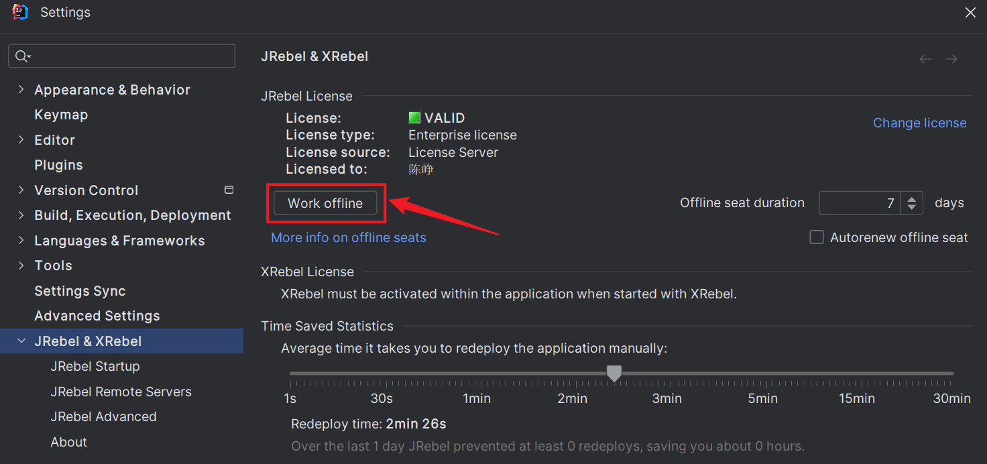Increase offline seat duration with up arrow
The height and width of the screenshot is (464, 987).
point(911,198)
